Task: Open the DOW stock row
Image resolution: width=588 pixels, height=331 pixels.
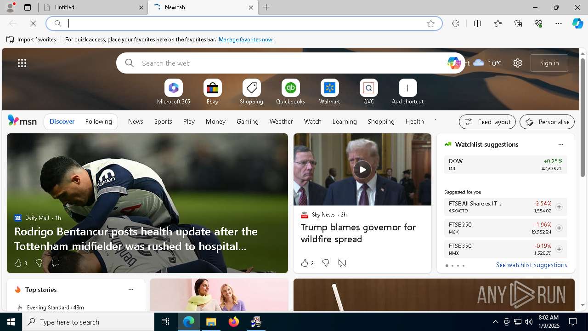Action: (x=505, y=165)
